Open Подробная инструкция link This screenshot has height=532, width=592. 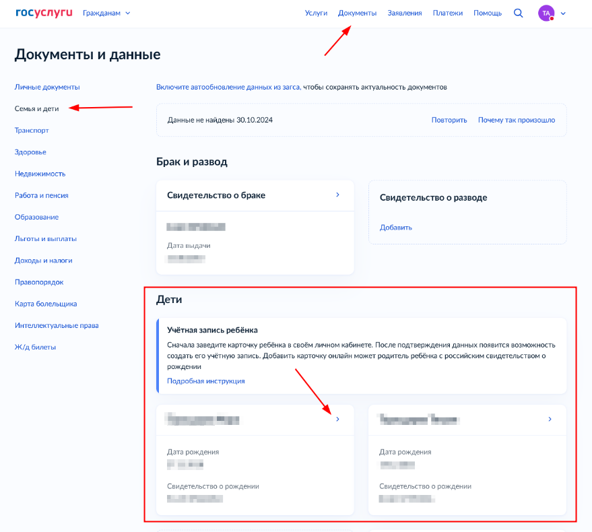[206, 380]
